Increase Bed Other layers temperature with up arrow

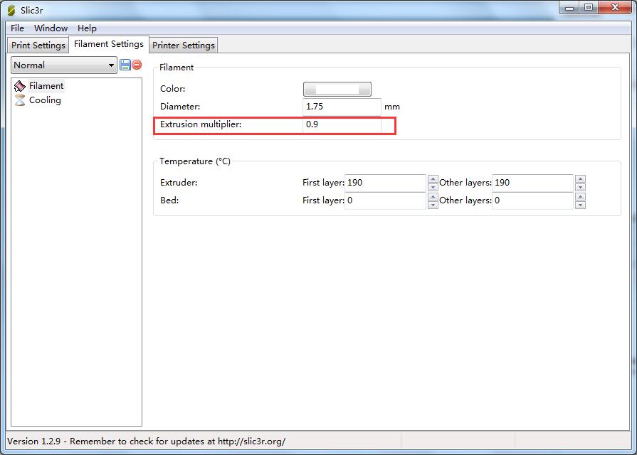tap(581, 197)
